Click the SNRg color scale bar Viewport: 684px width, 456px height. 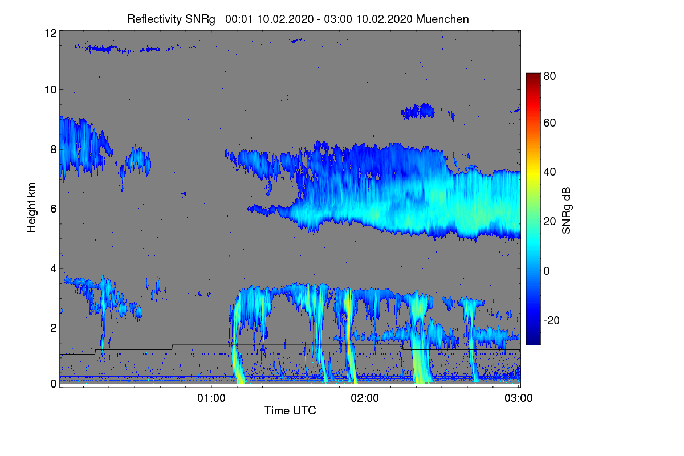[x=532, y=209]
